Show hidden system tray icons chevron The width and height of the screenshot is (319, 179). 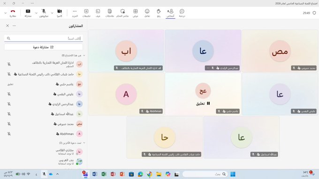58,174
